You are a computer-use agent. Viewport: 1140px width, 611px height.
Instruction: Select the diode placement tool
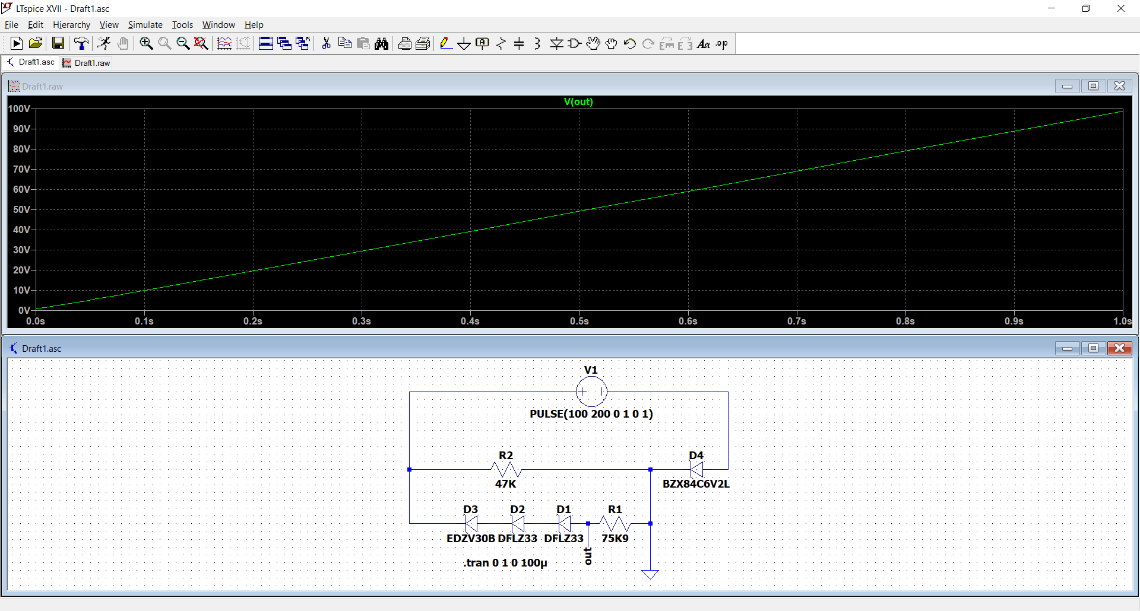[x=556, y=43]
